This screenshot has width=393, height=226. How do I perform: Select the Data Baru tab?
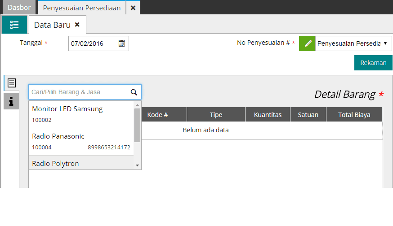[x=52, y=25]
